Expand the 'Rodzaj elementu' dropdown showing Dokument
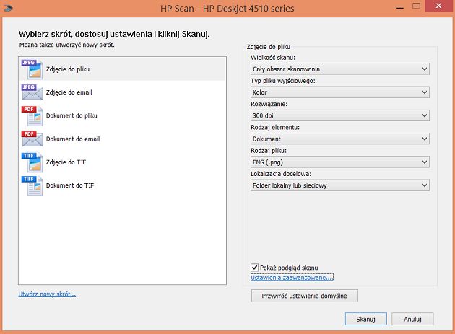The height and width of the screenshot is (334, 455). point(339,139)
